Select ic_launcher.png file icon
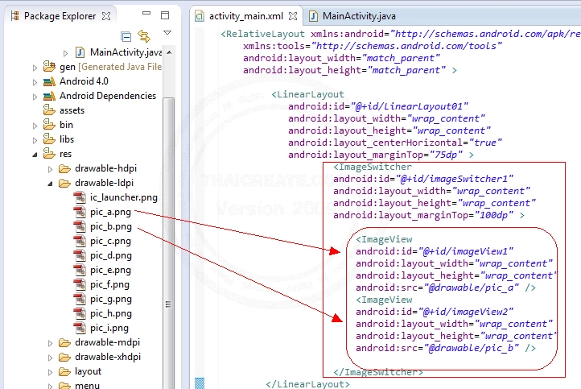This screenshot has height=389, width=581. click(x=80, y=197)
